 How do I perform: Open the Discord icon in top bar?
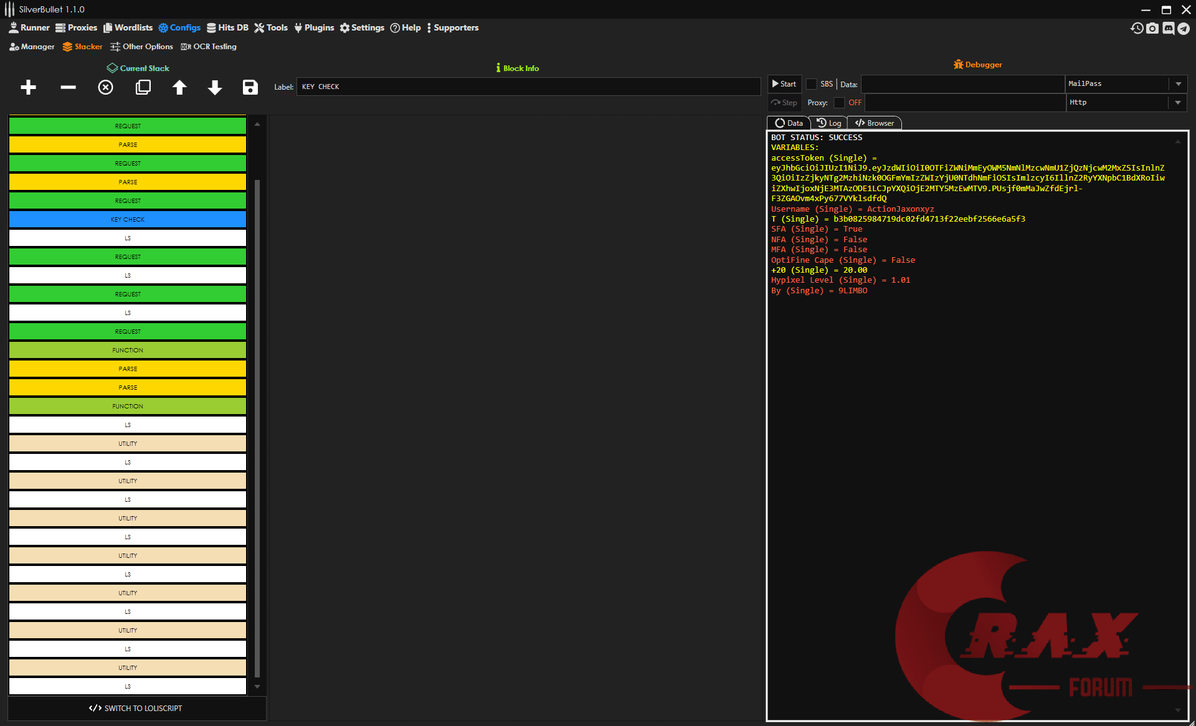[x=1169, y=28]
